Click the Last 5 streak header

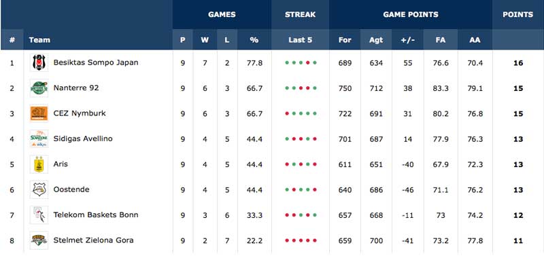pos(301,40)
